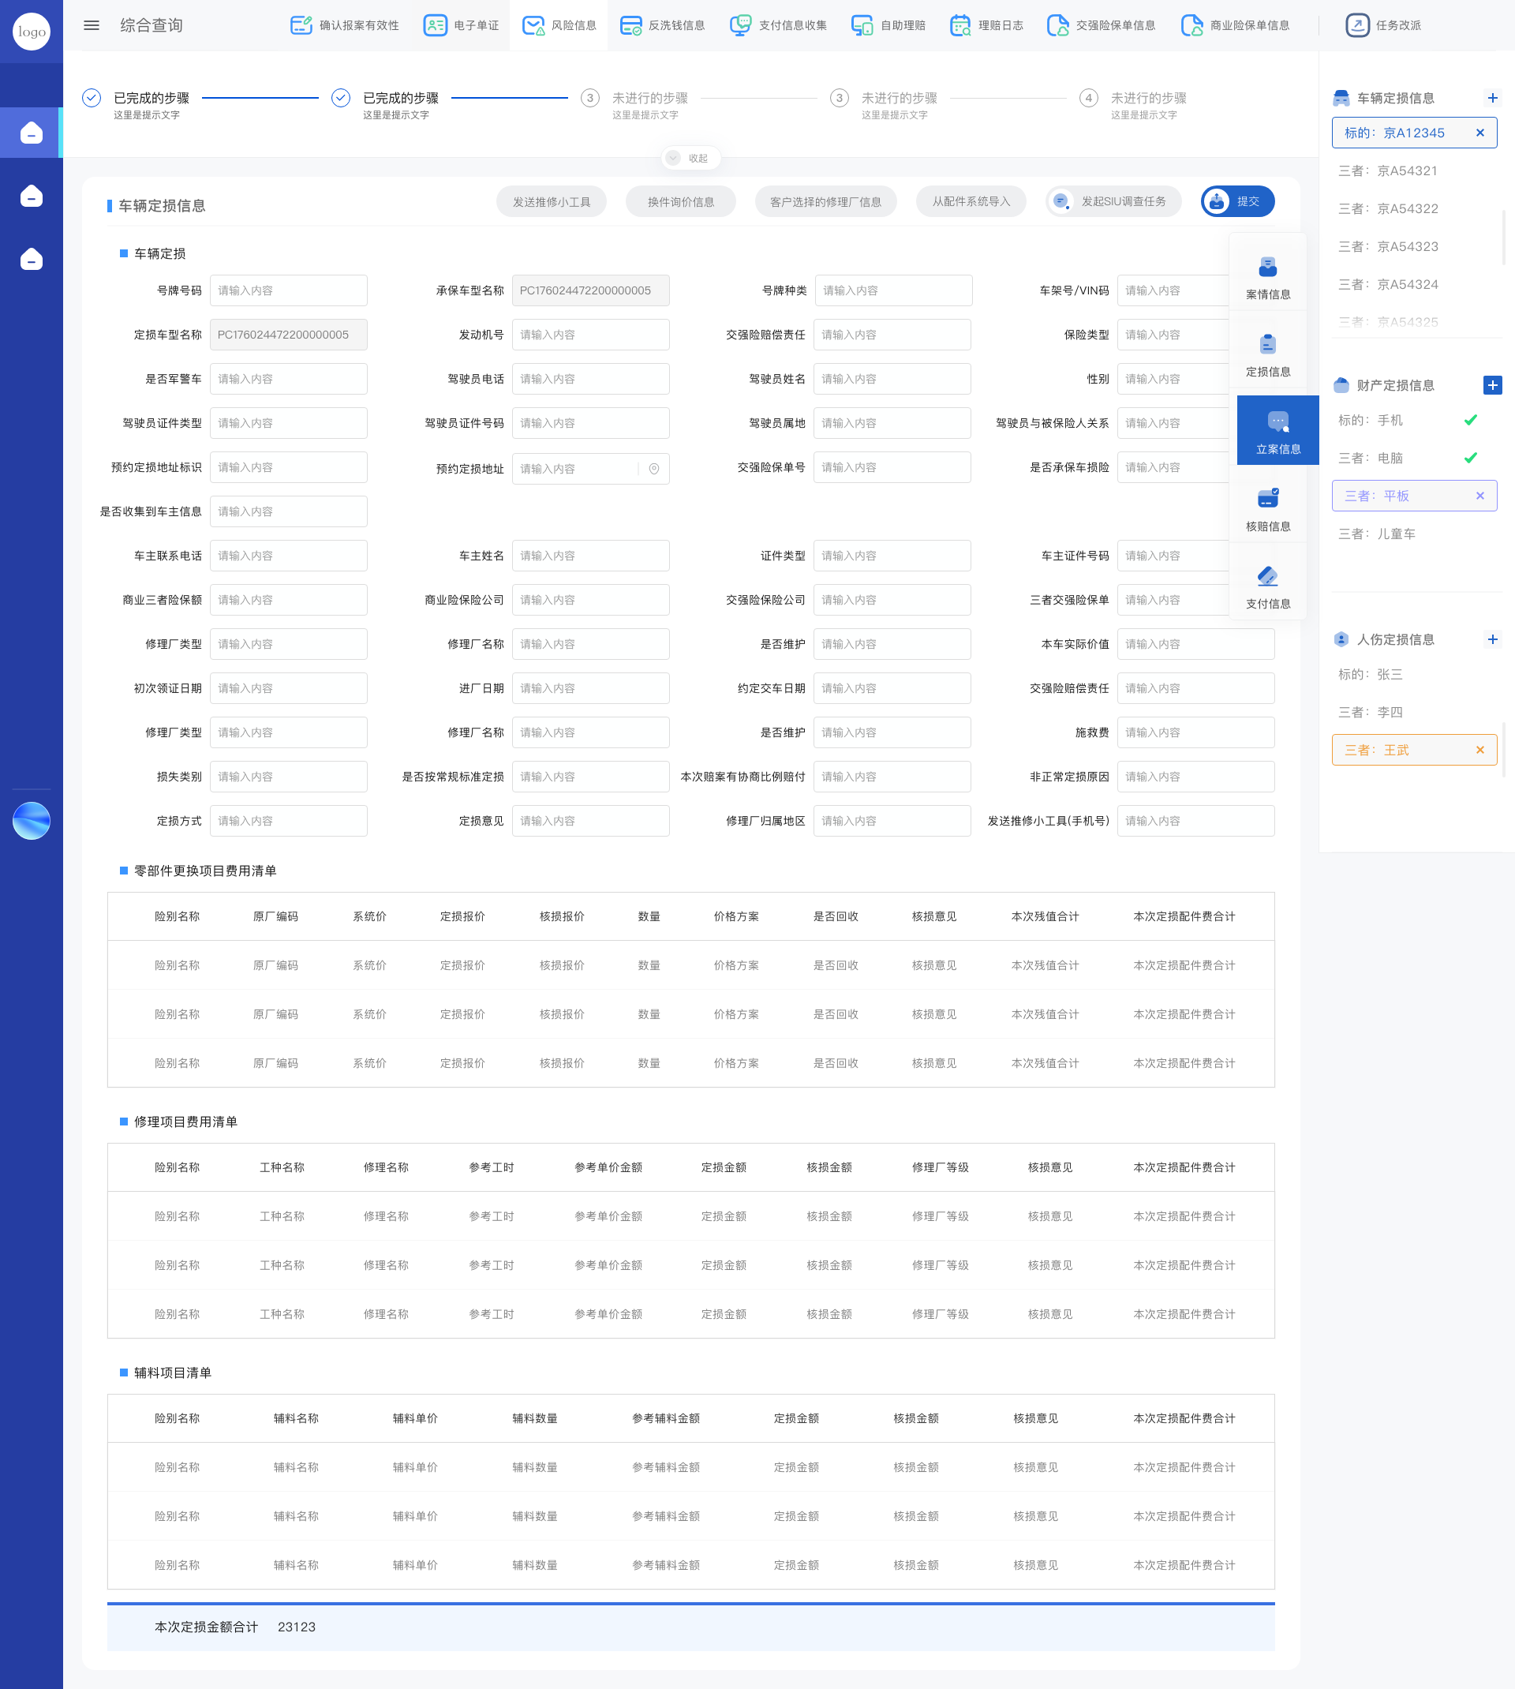
Task: Open 商业险保单信息 toolbar item
Action: coord(1236,25)
